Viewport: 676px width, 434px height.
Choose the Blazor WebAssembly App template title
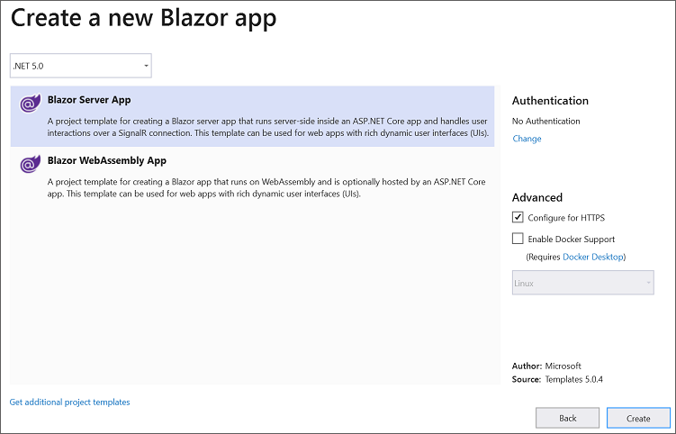[107, 161]
